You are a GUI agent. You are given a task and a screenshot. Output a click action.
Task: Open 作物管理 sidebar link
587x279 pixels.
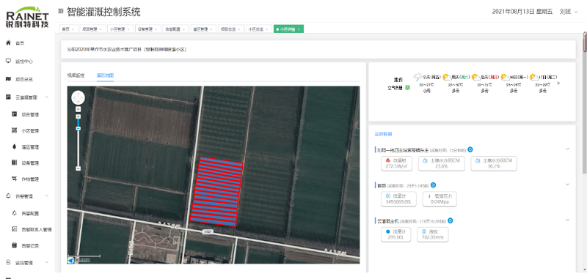(x=30, y=179)
